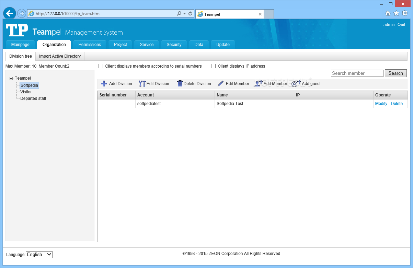Collapse the Teampel tree node
Viewport: 413px width, 268px height.
click(11, 78)
